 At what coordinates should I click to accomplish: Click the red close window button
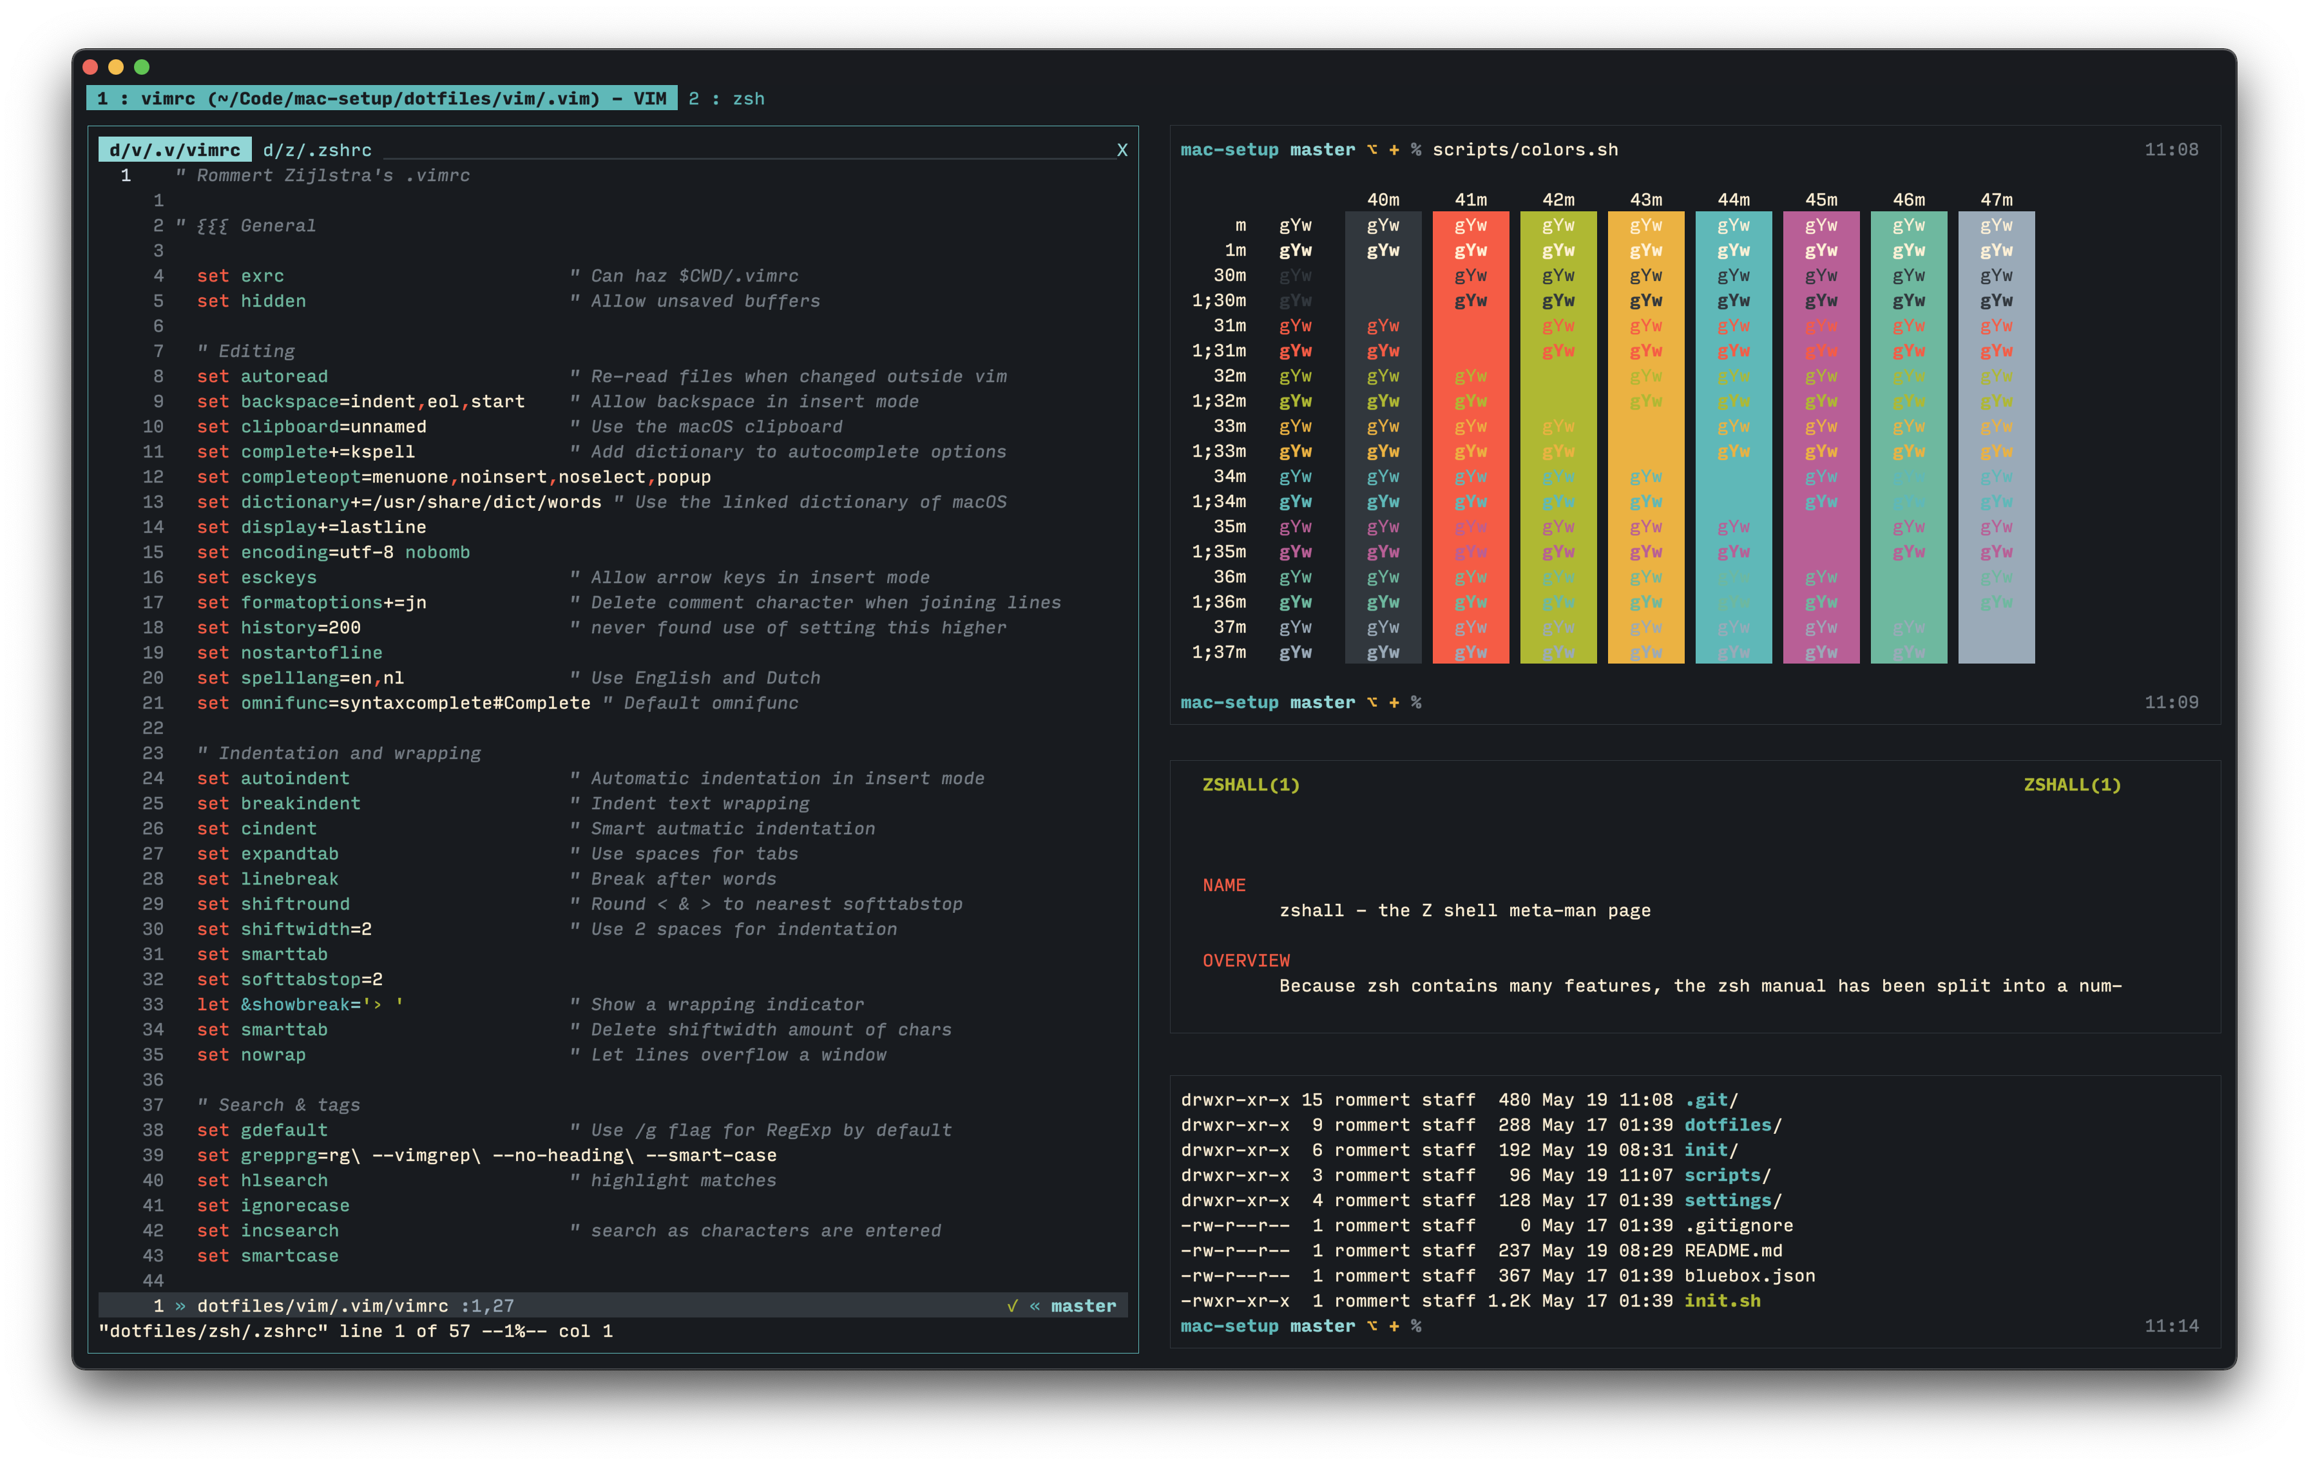[x=91, y=67]
